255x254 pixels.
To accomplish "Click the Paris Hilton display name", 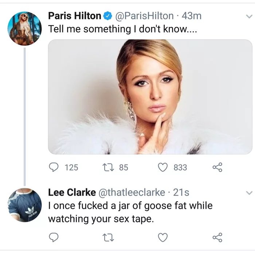I will [x=75, y=16].
